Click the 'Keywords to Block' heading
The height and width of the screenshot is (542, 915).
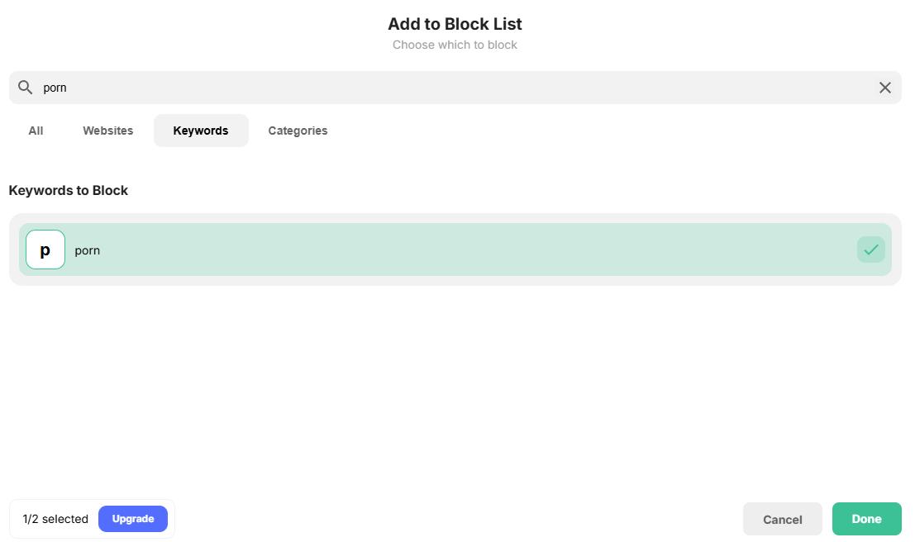[68, 190]
